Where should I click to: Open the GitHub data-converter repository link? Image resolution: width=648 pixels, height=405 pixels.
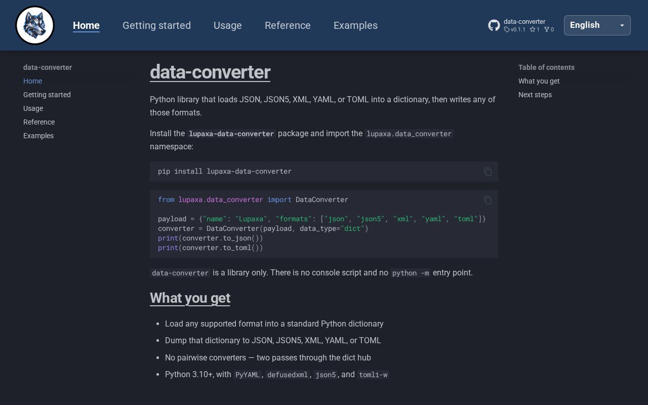click(x=521, y=25)
